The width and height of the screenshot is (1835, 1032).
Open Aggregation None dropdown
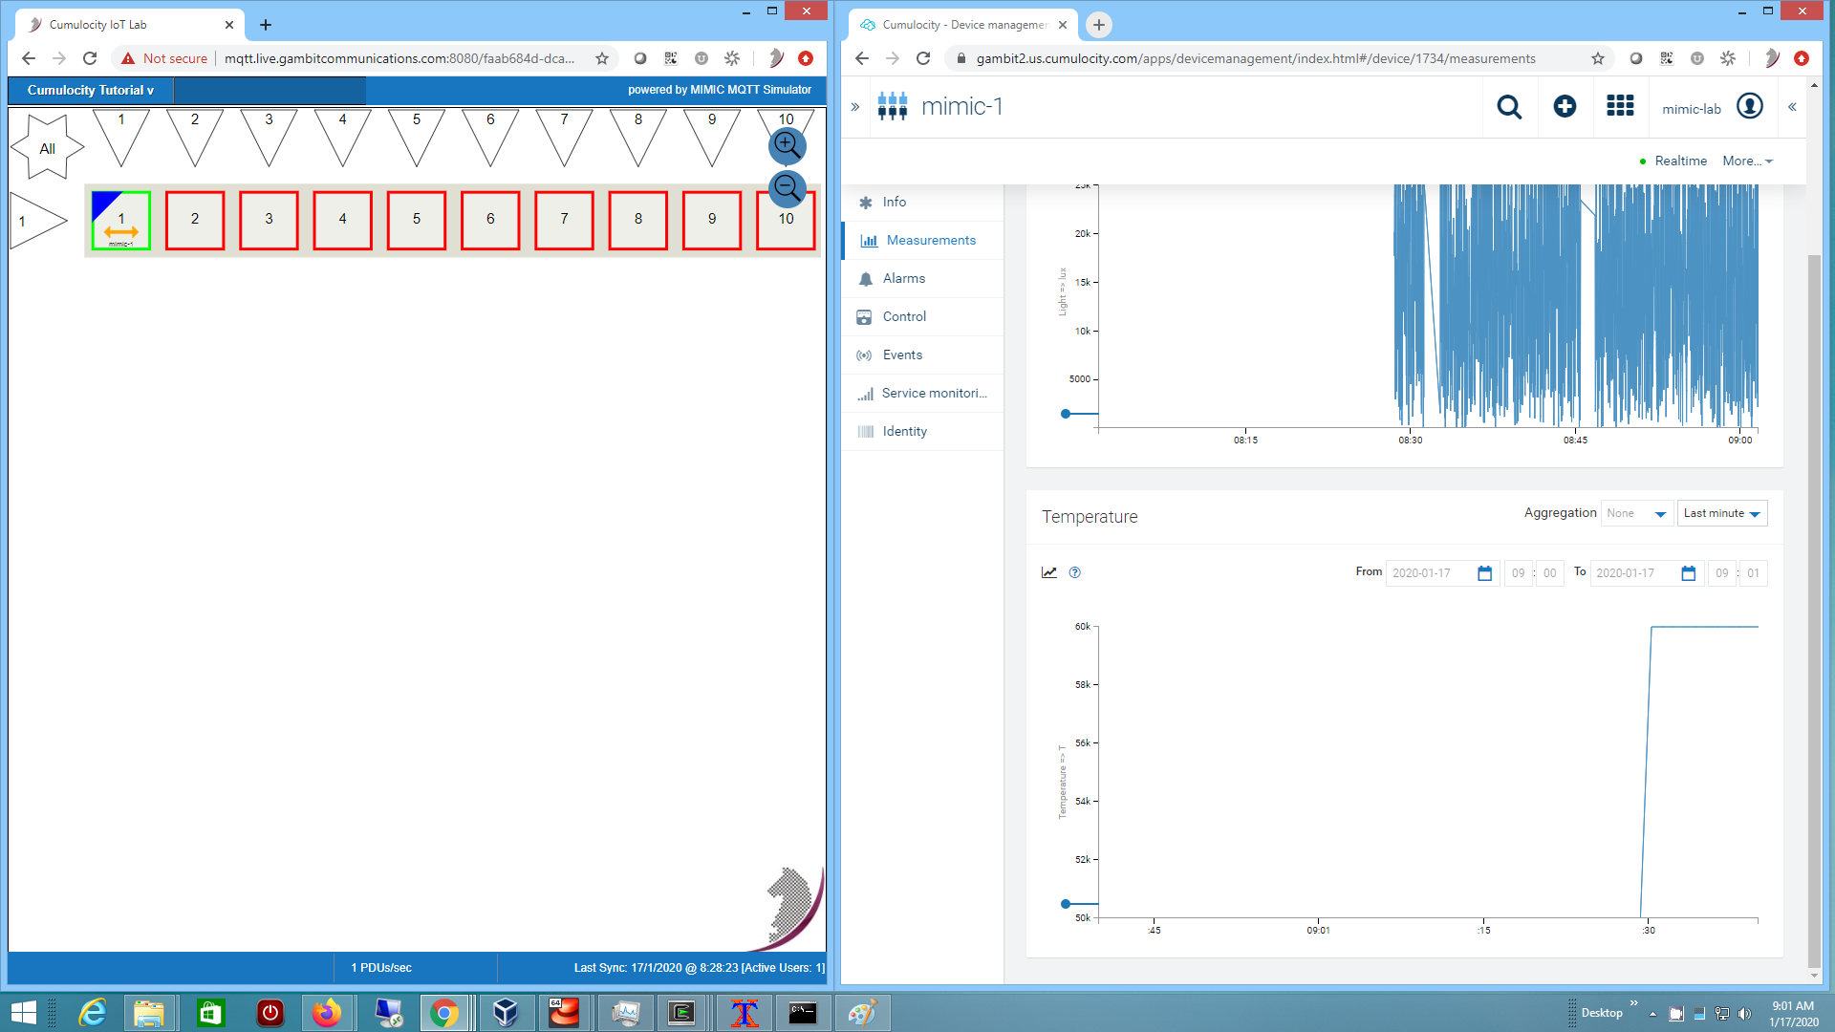point(1636,513)
